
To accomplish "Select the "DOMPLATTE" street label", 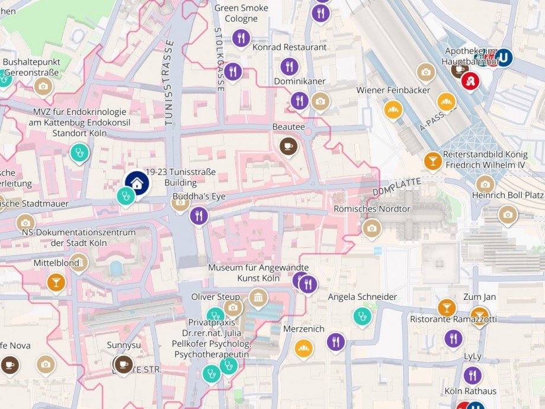I will click(x=396, y=187).
